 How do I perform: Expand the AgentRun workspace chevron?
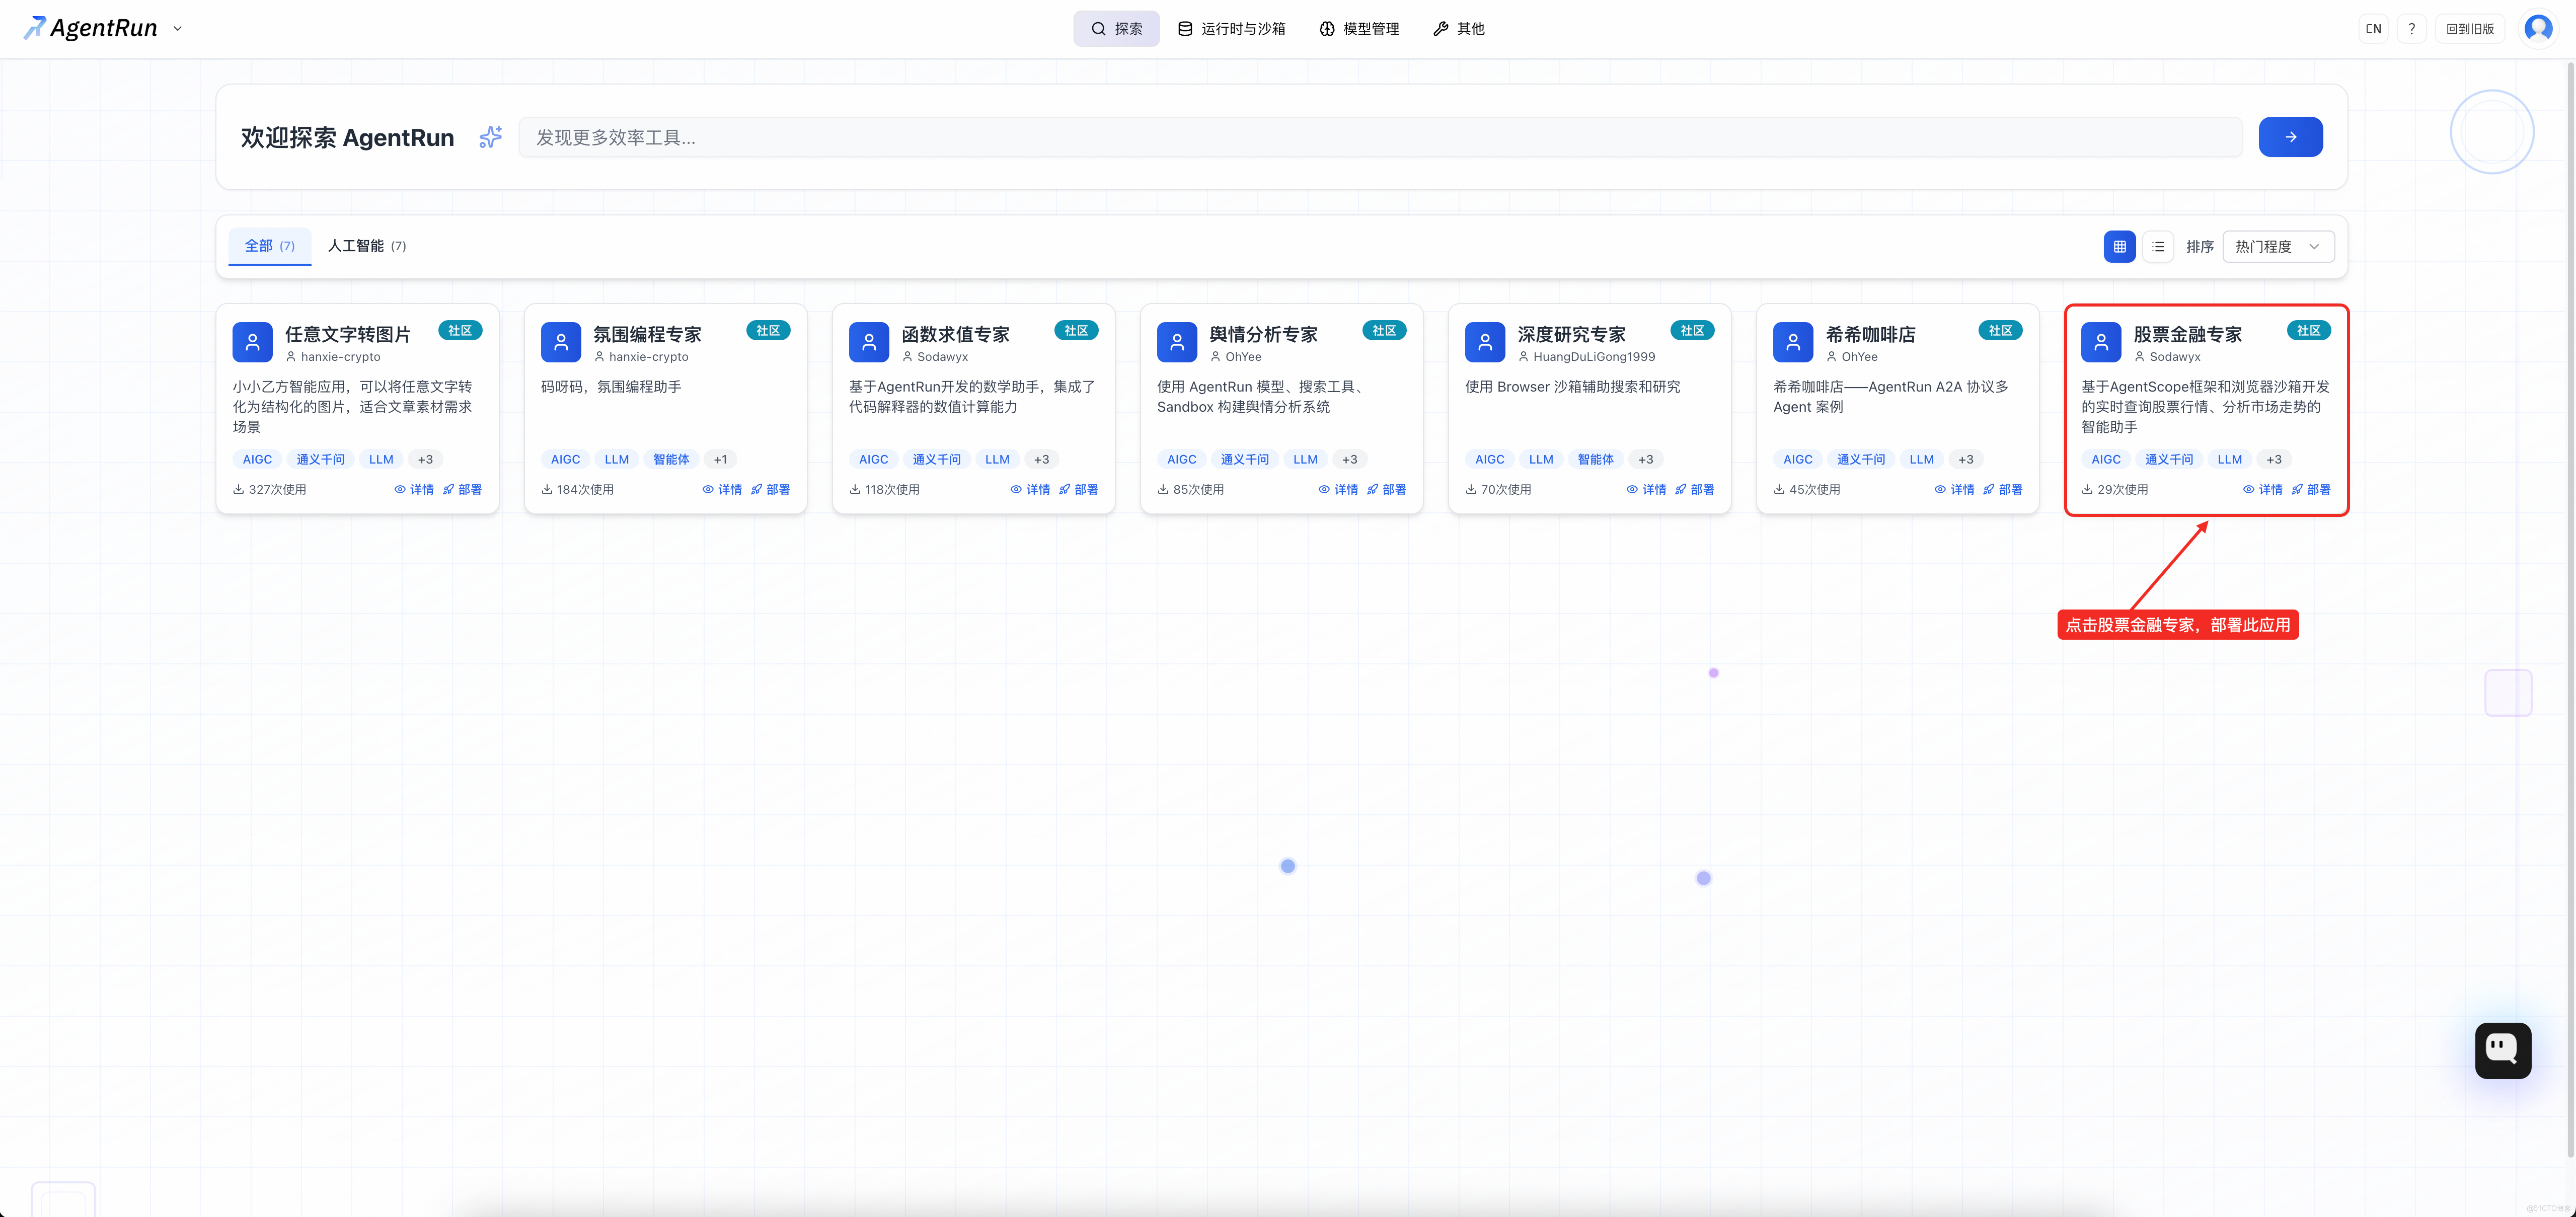pyautogui.click(x=178, y=29)
